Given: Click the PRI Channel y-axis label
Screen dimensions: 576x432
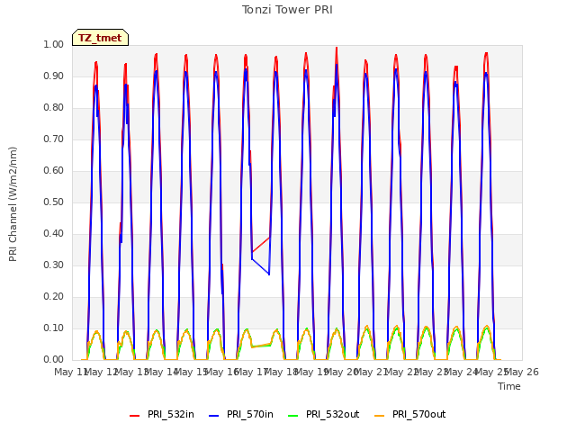Looking at the screenshot, I should pyautogui.click(x=13, y=204).
